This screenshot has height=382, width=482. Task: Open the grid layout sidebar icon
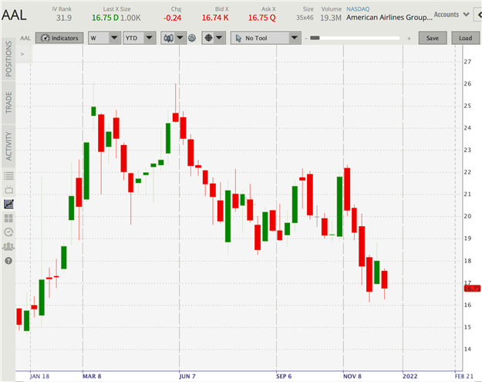[9, 218]
